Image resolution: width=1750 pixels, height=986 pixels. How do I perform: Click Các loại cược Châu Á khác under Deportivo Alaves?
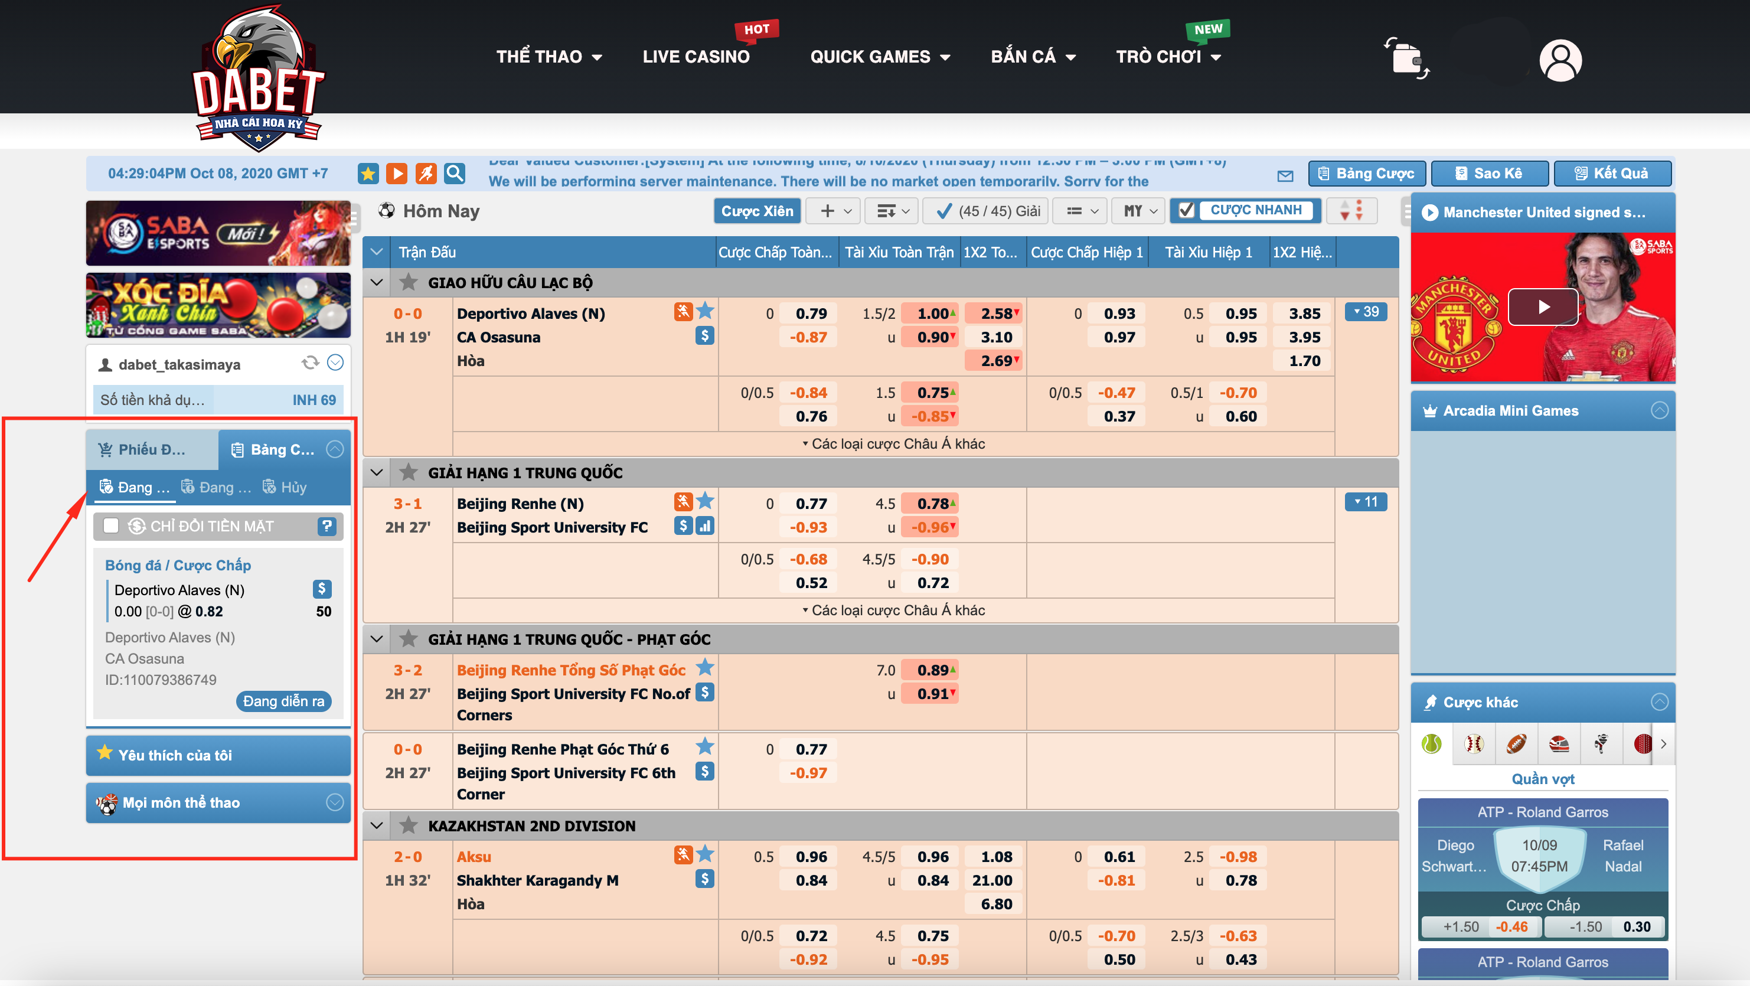click(x=893, y=444)
